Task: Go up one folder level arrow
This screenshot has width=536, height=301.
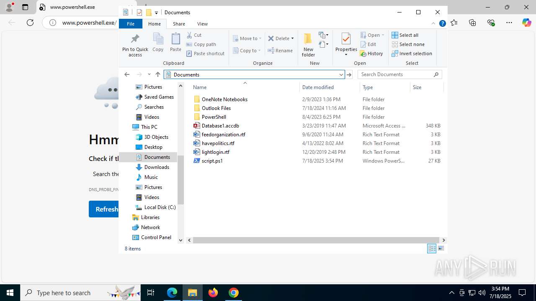Action: click(x=158, y=74)
